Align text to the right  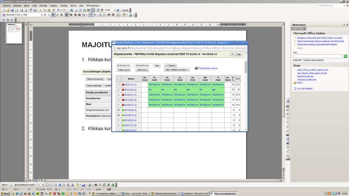point(75,15)
